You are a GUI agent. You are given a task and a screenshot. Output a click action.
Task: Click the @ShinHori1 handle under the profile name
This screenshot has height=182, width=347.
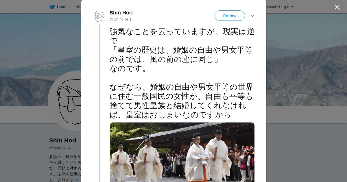pos(60,148)
